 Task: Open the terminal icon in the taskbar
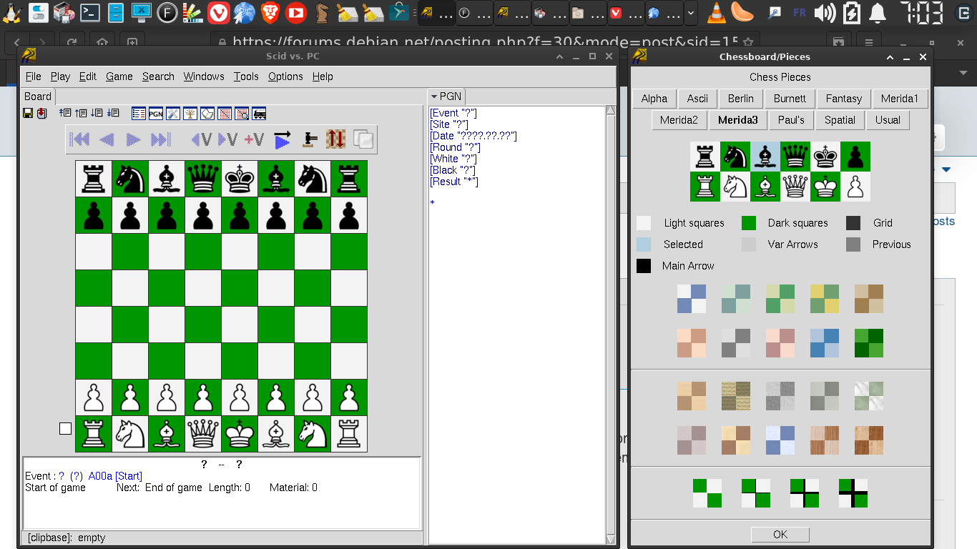[89, 12]
